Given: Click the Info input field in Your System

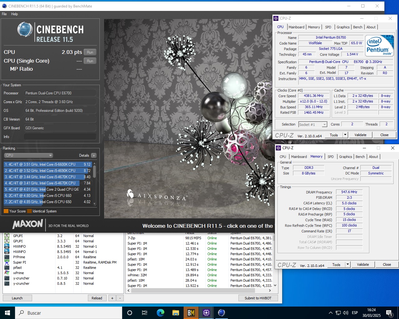Looking at the screenshot, I should (x=60, y=137).
